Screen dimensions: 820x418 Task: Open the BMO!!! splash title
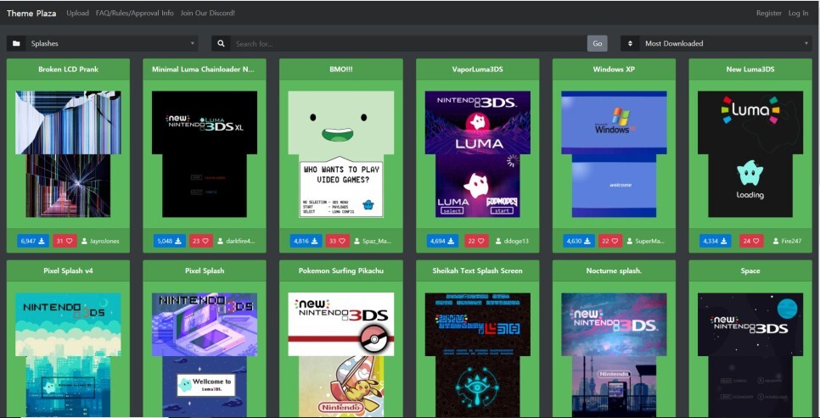(x=341, y=69)
